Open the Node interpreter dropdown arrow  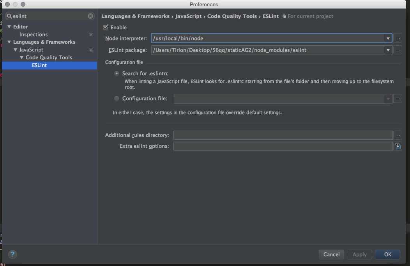point(388,39)
